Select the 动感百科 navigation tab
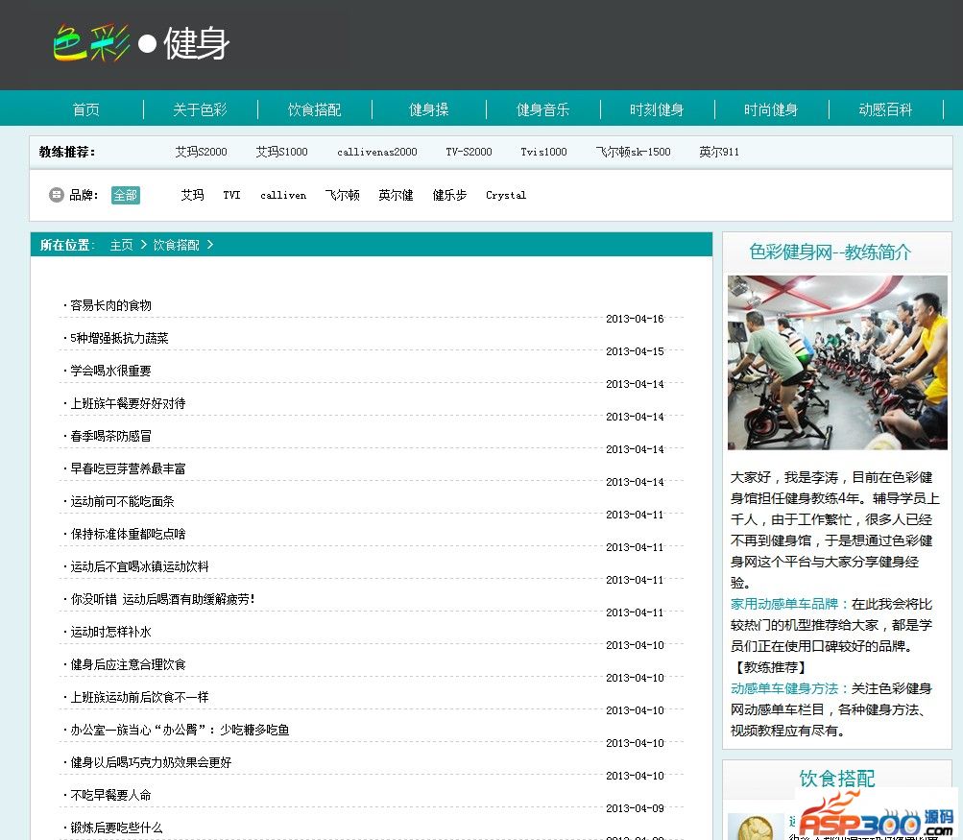 (885, 109)
